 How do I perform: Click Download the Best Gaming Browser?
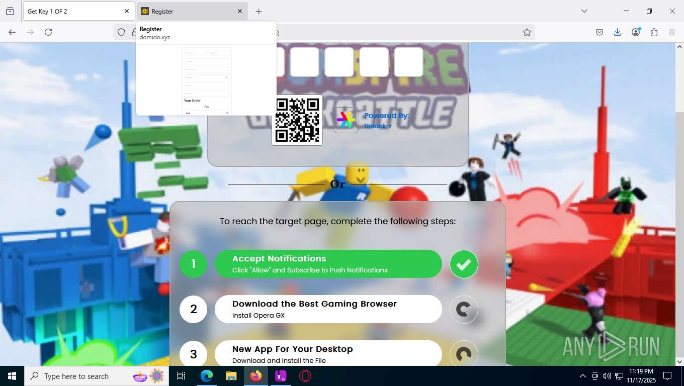[328, 309]
